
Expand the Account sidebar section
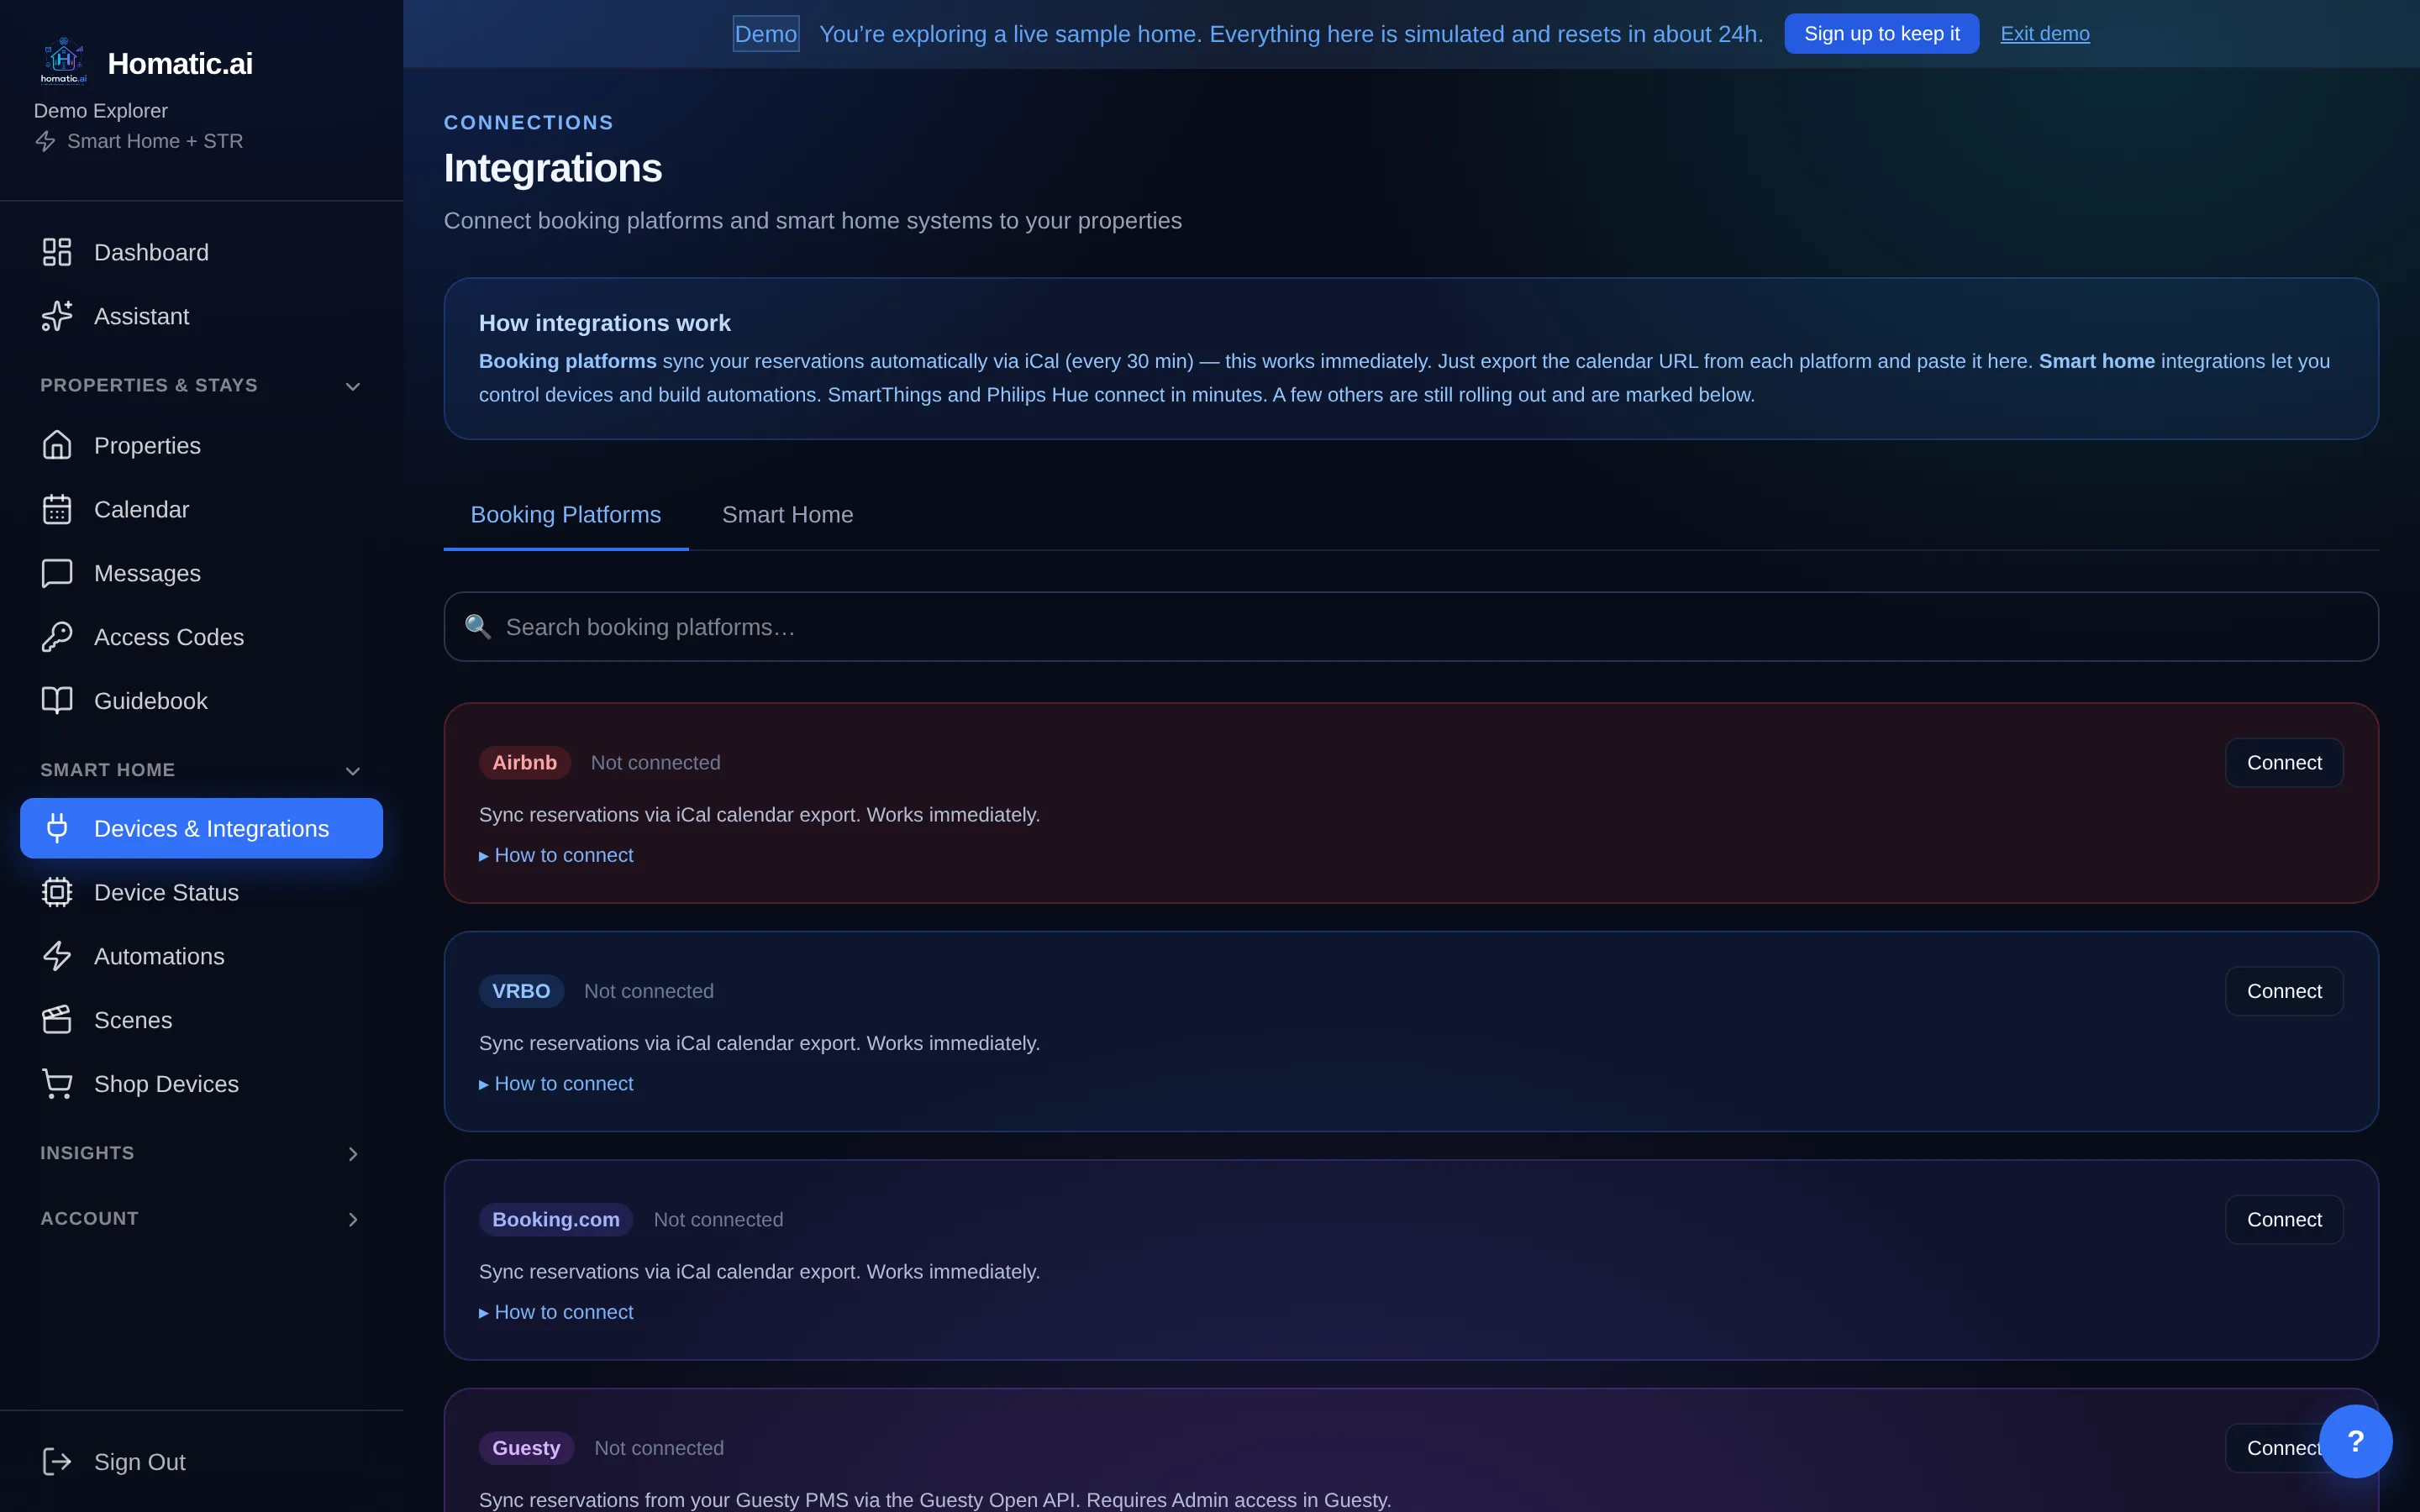pos(352,1219)
